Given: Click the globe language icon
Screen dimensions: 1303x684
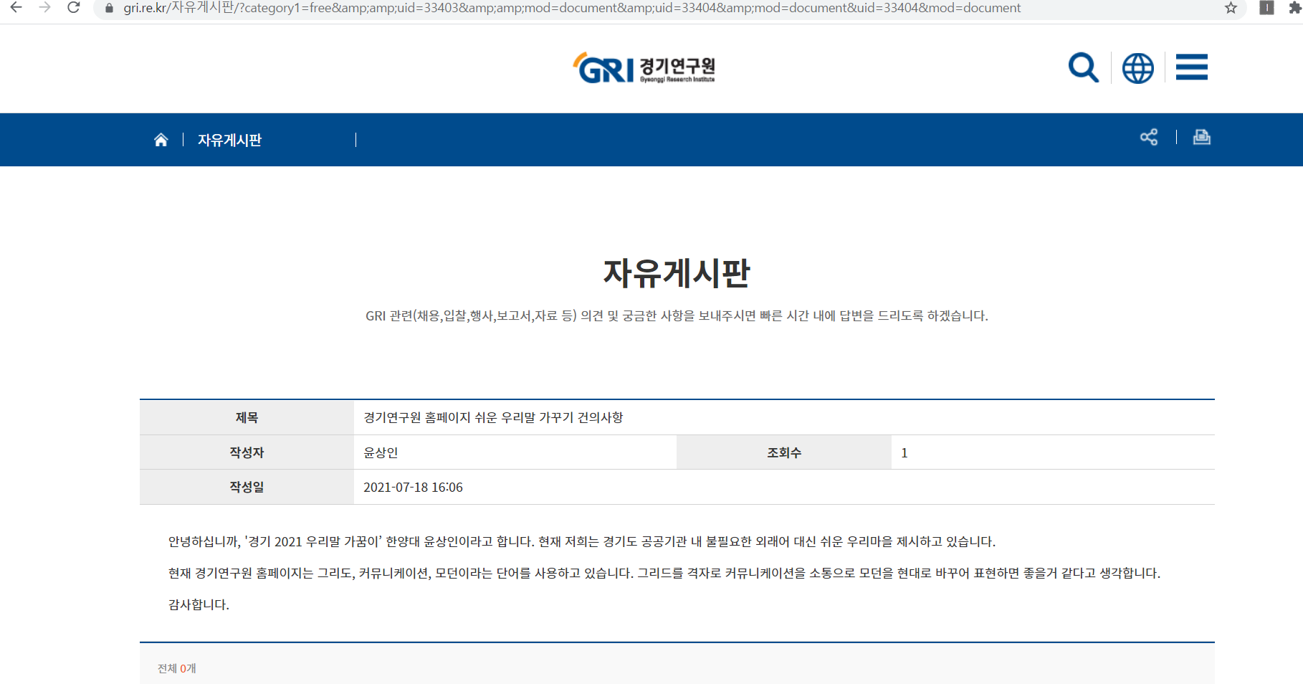Looking at the screenshot, I should [1137, 68].
